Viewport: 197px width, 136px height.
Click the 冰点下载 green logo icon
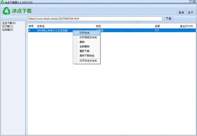(x=7, y=11)
